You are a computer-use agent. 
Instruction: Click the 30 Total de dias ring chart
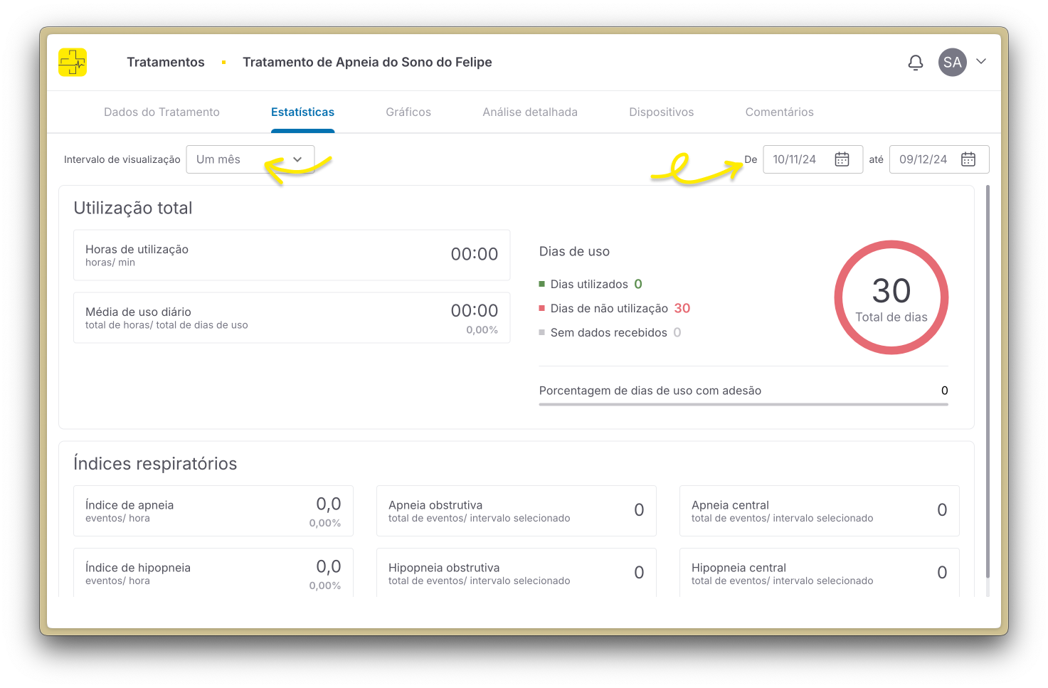point(891,297)
